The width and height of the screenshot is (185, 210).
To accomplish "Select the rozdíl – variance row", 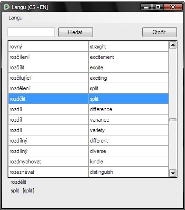I will pyautogui.click(x=88, y=120).
